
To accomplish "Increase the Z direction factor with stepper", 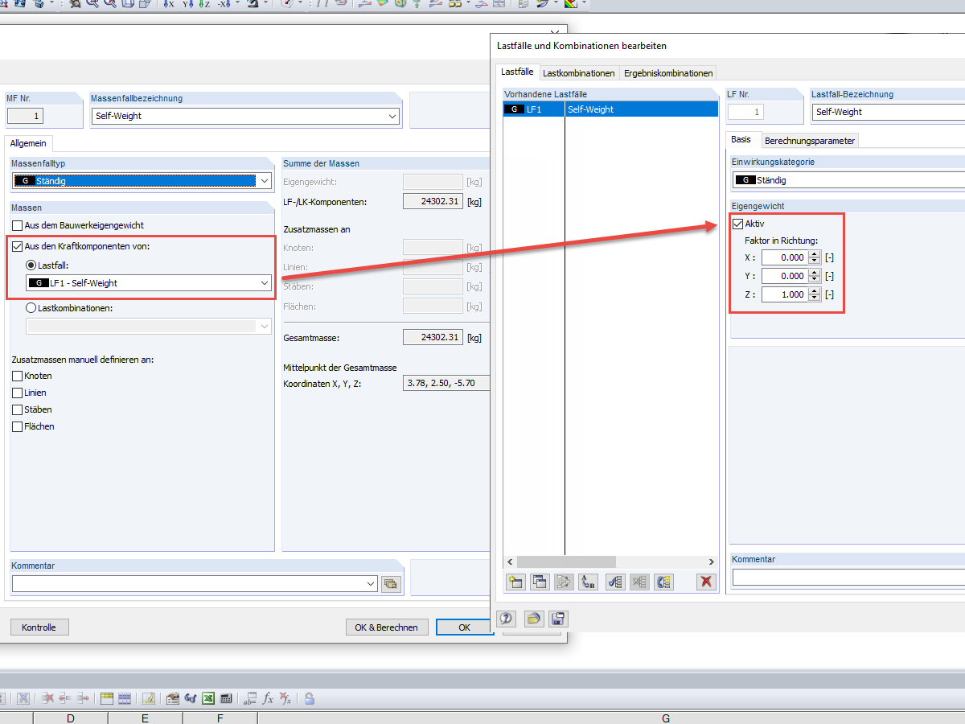I will click(x=814, y=291).
